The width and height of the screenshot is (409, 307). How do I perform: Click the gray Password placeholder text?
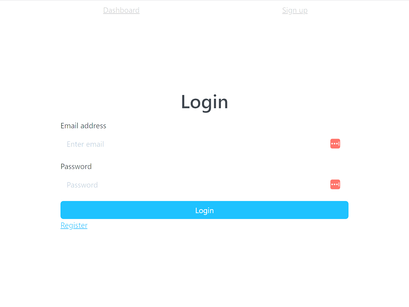point(82,185)
